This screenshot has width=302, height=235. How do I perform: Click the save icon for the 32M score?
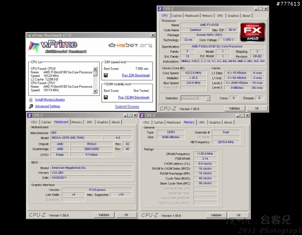(106, 75)
